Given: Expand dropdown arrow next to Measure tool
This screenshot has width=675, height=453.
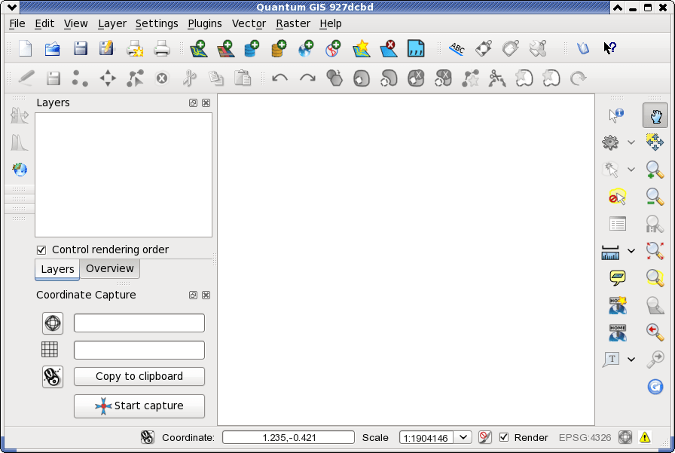Looking at the screenshot, I should point(631,251).
